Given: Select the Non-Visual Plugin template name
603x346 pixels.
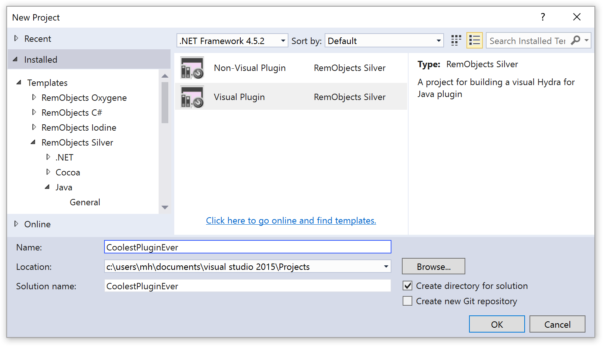Looking at the screenshot, I should 250,68.
